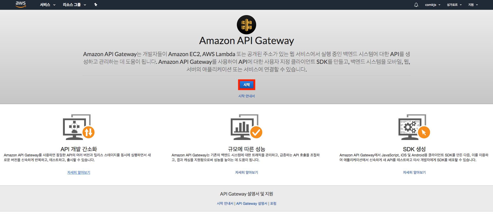Visit the 포럼 link in the footer
This screenshot has width=493, height=222.
tap(273, 204)
